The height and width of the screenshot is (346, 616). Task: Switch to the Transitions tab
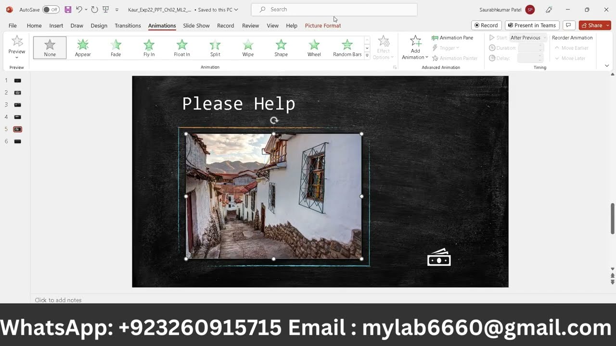pyautogui.click(x=128, y=25)
